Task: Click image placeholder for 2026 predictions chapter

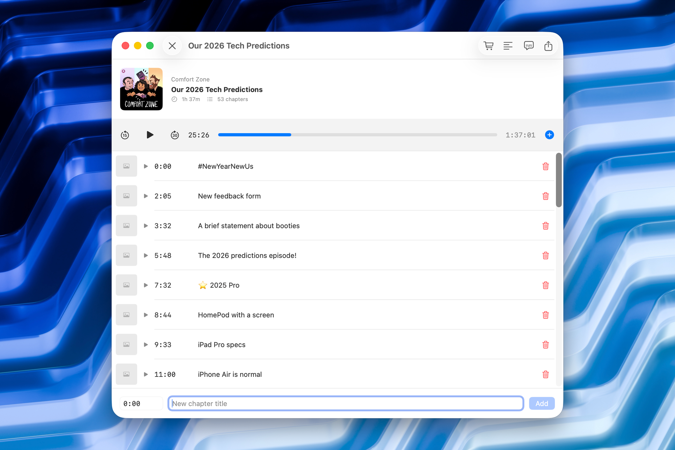Action: click(x=126, y=255)
